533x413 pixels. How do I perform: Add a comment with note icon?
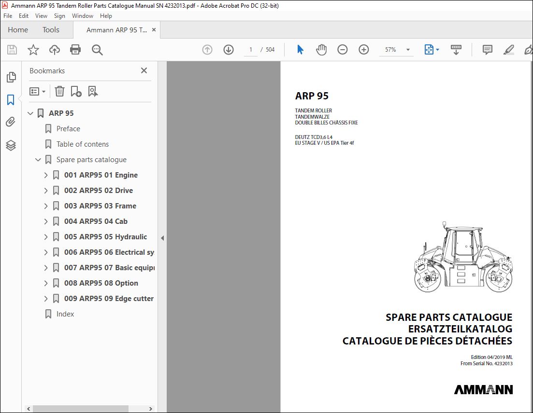pyautogui.click(x=488, y=50)
